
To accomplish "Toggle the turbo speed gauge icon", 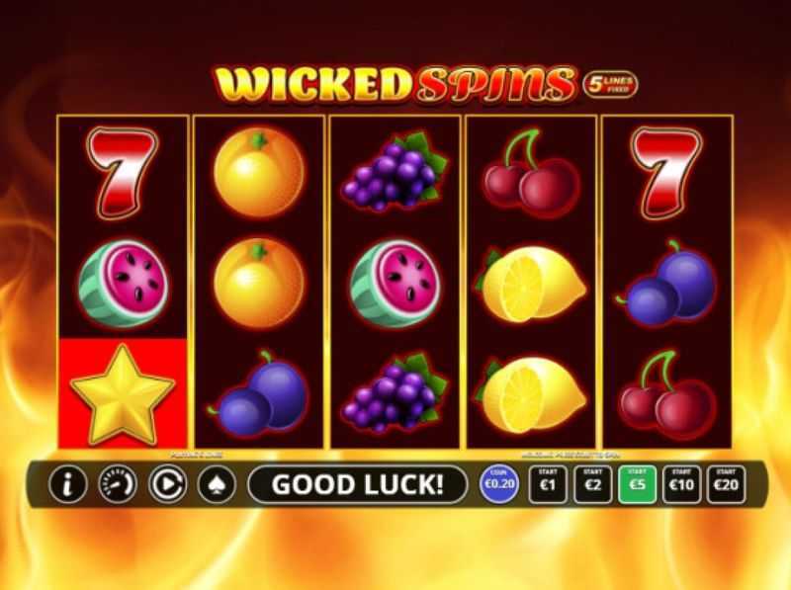I will (117, 484).
